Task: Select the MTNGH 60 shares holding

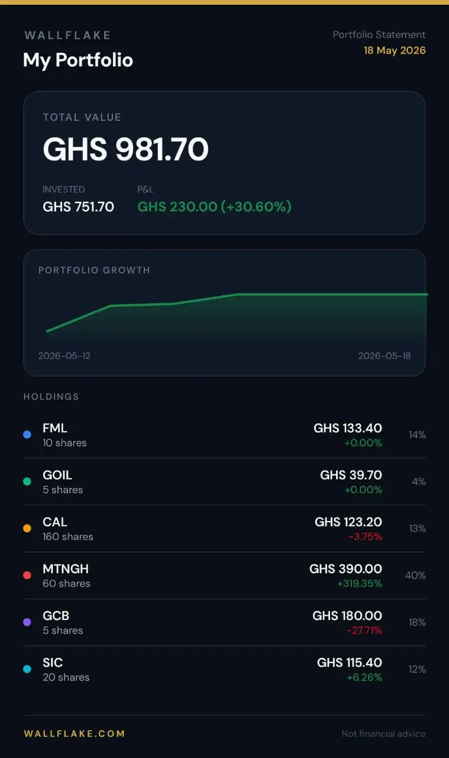Action: pos(224,575)
